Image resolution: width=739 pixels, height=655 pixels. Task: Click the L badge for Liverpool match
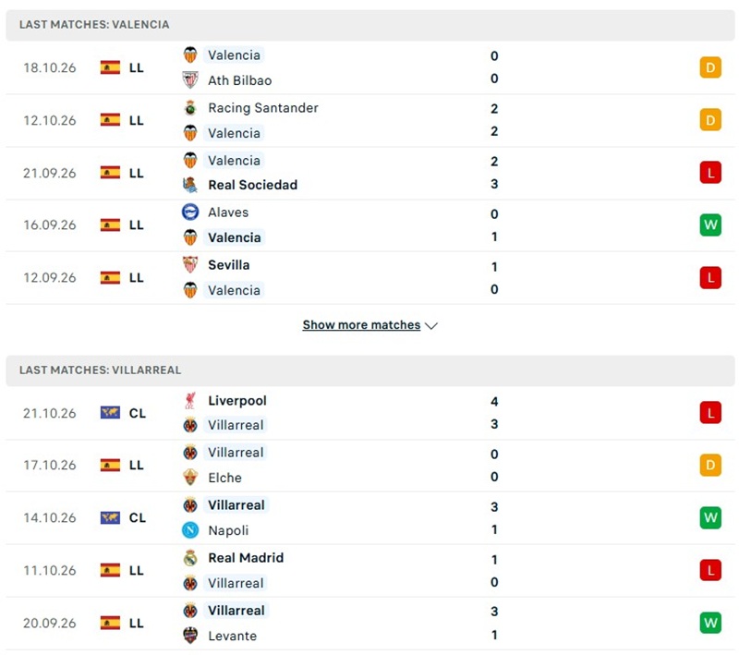[710, 413]
